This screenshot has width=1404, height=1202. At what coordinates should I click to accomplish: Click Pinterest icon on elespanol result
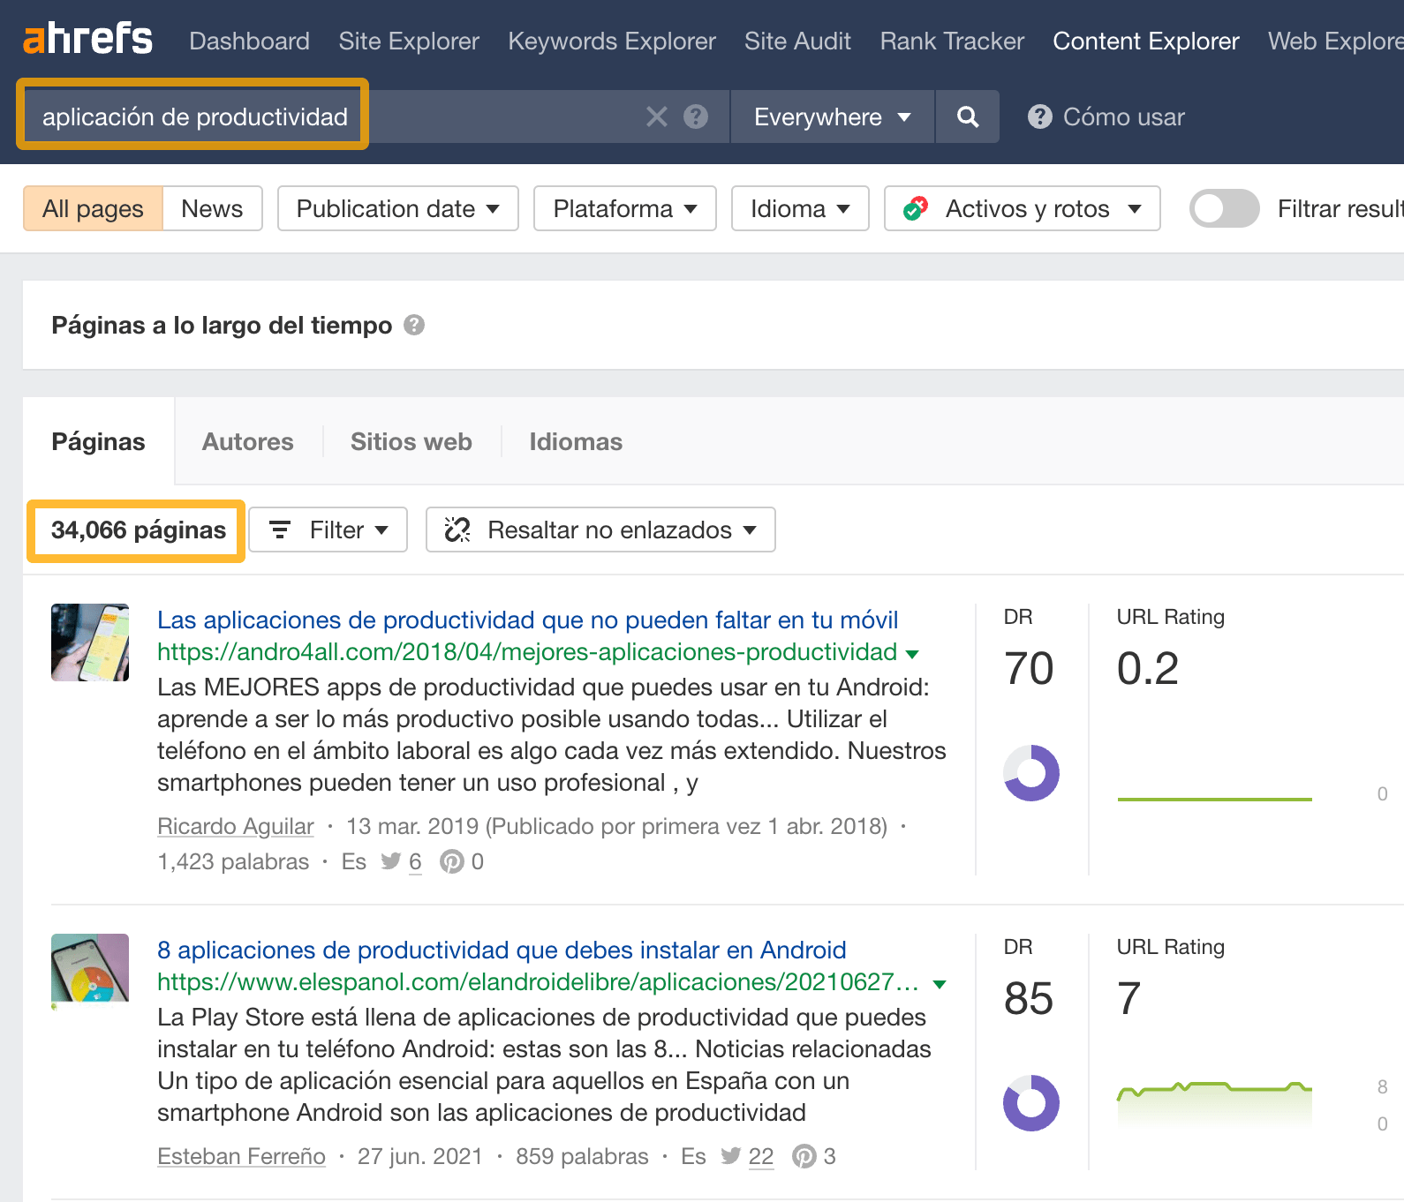click(804, 1156)
